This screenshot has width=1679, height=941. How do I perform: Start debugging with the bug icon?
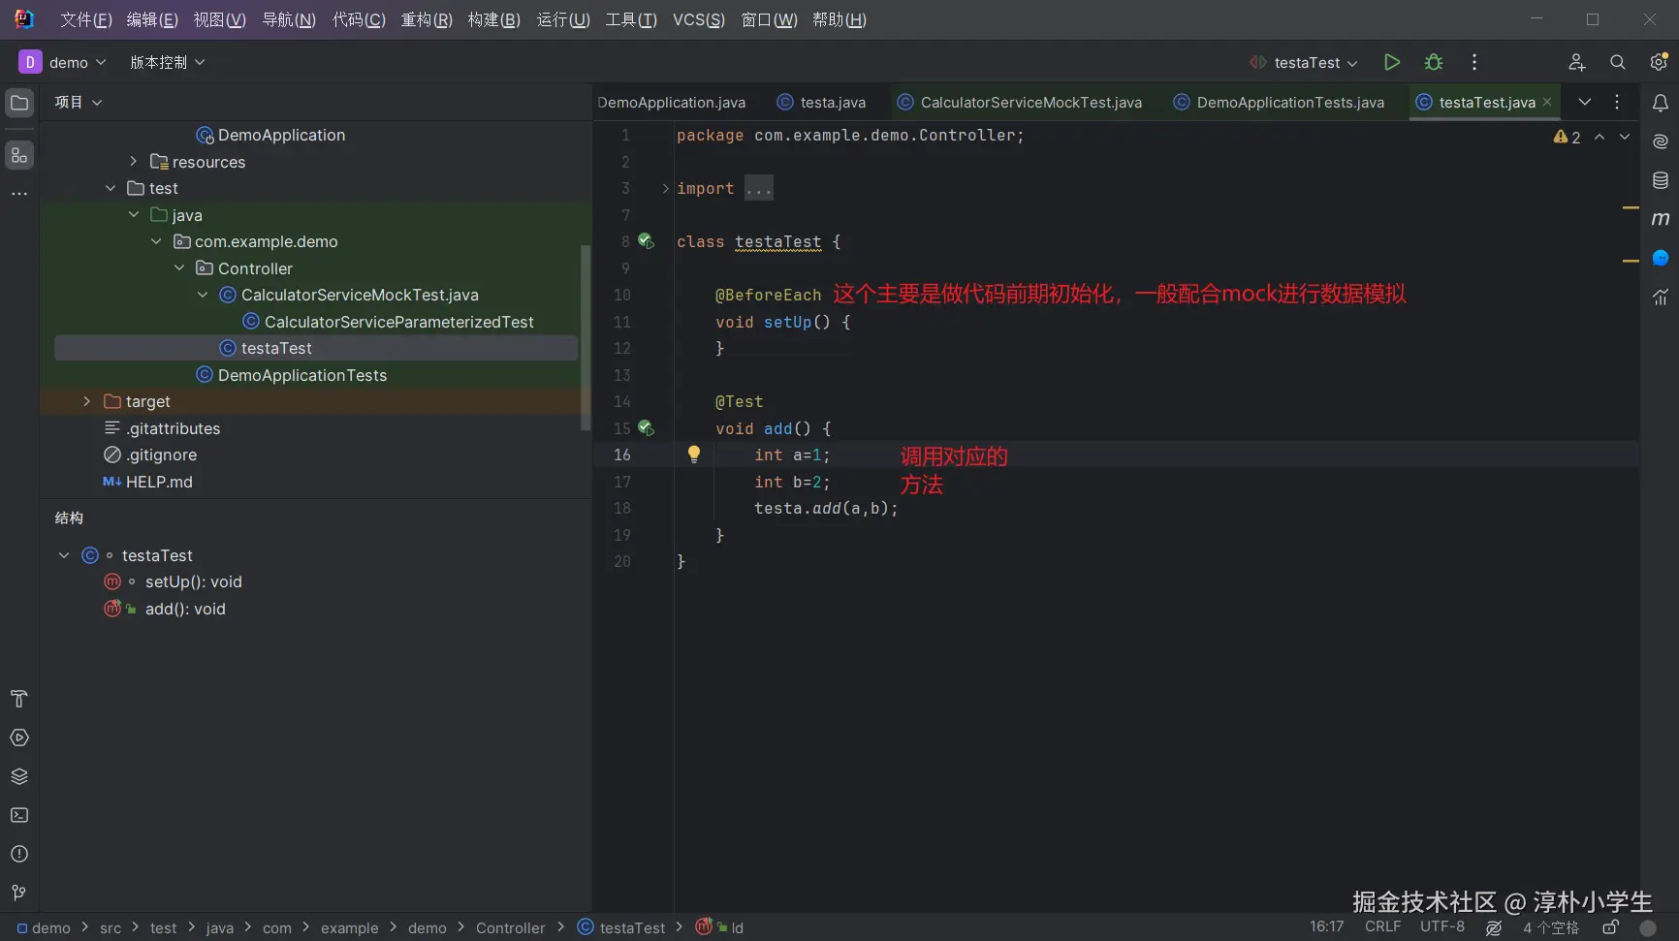(1434, 62)
